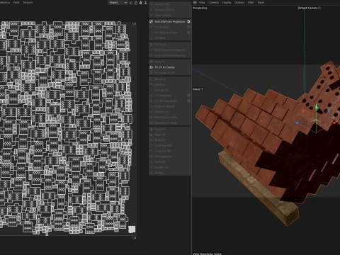This screenshot has width=340, height=255.
Task: Open UV Rectangularize gear options
Action: click(x=188, y=101)
